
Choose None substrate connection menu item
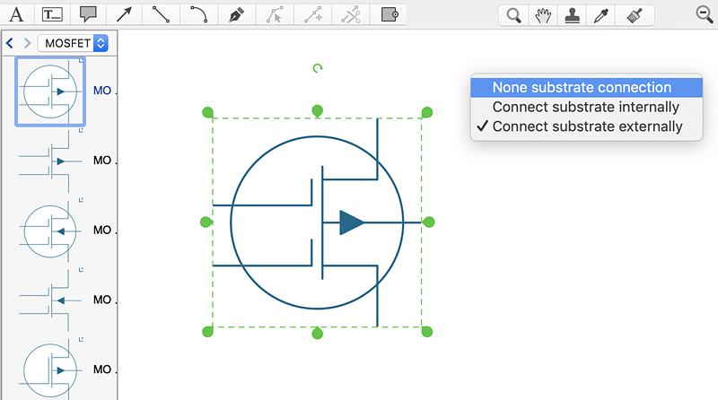click(587, 87)
